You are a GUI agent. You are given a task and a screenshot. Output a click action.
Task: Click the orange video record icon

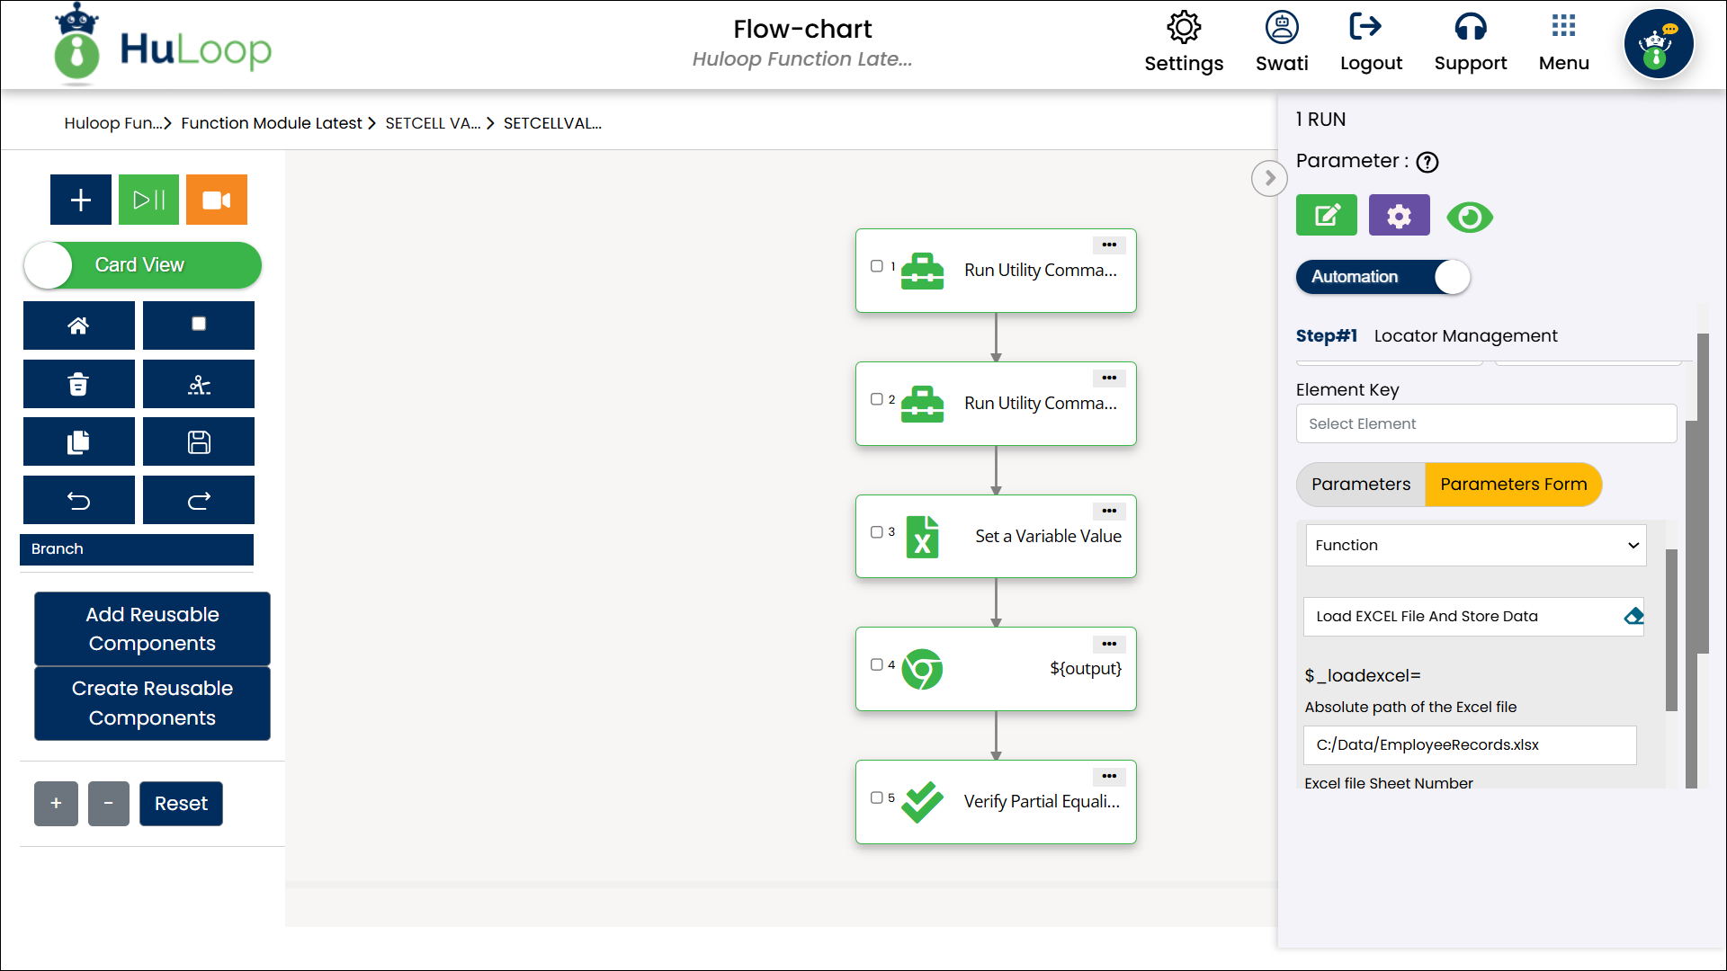point(216,200)
